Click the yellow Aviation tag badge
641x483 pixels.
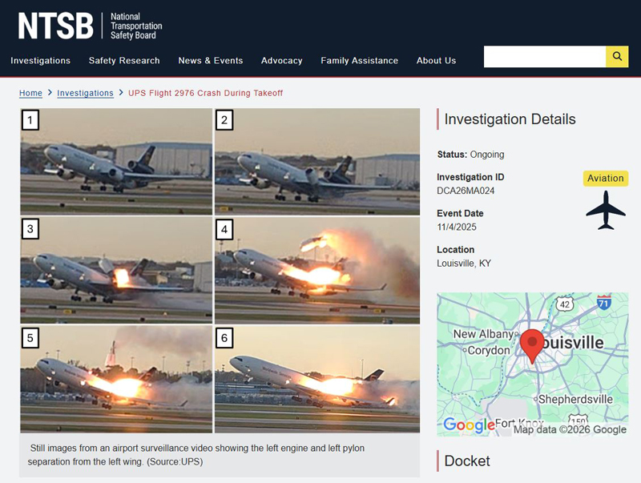[606, 178]
